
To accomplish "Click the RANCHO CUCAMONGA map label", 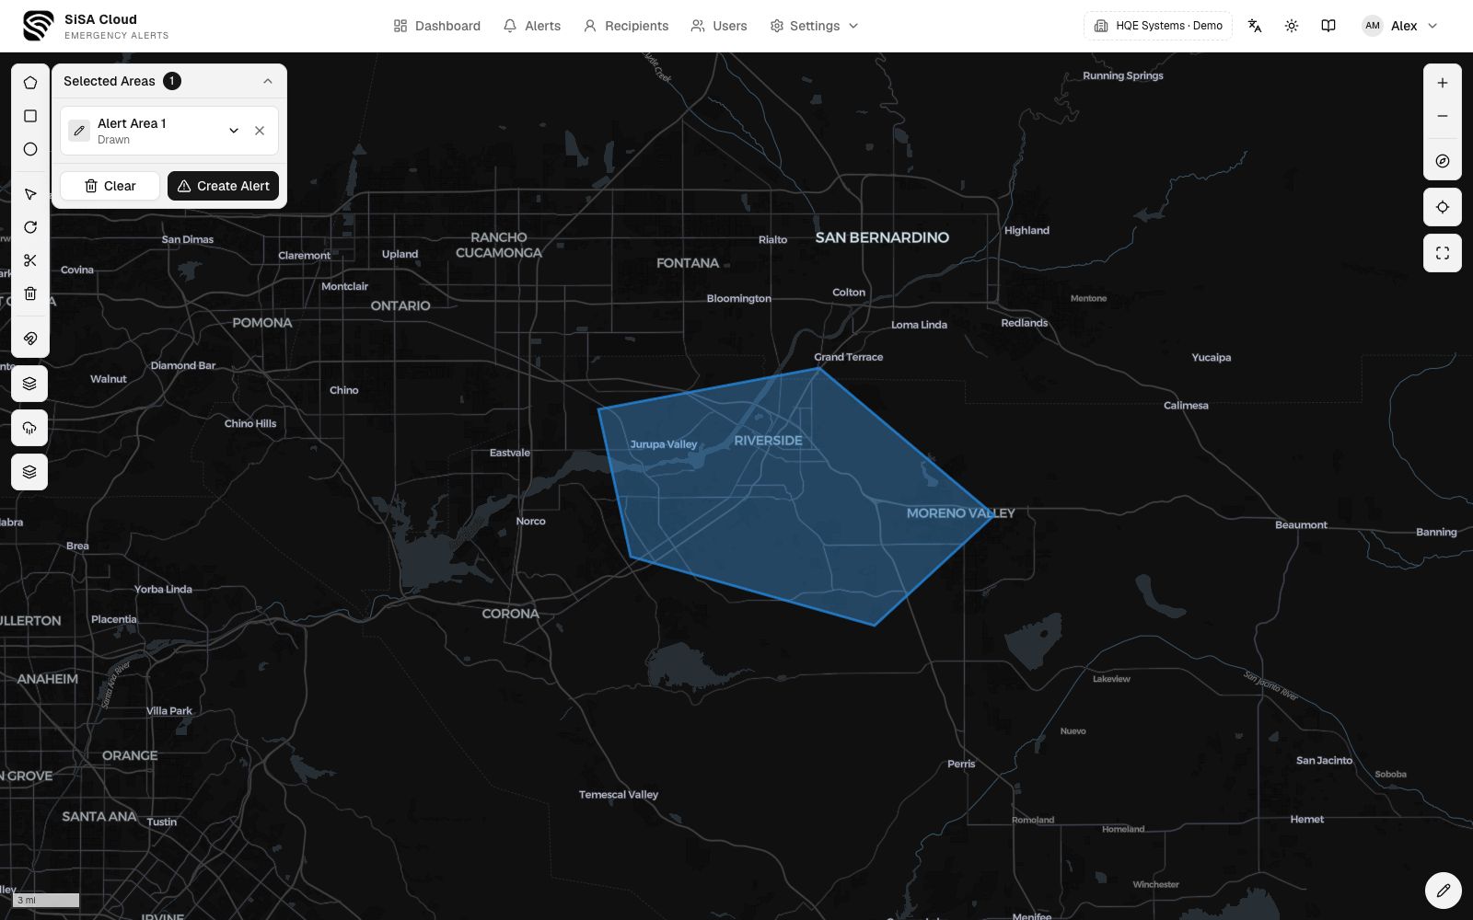I will click(x=499, y=245).
